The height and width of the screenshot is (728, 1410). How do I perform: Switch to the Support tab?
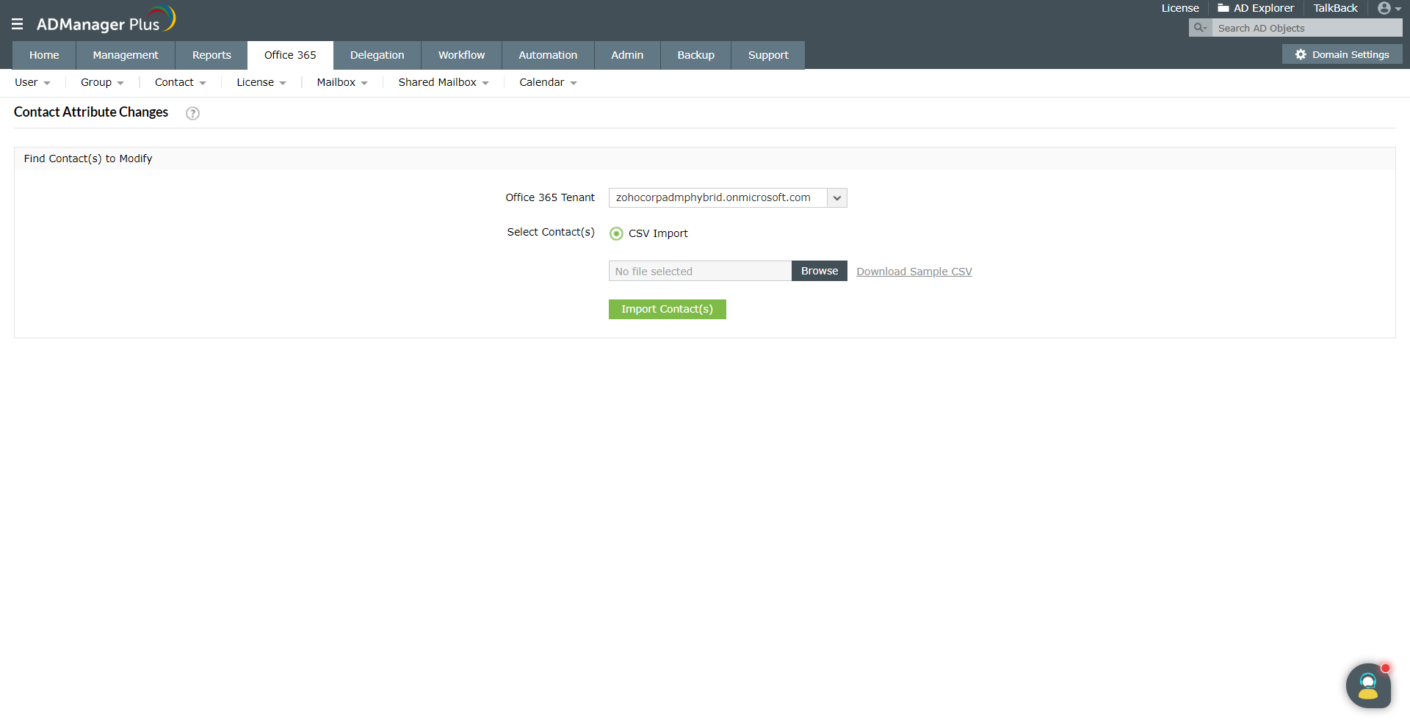tap(768, 55)
